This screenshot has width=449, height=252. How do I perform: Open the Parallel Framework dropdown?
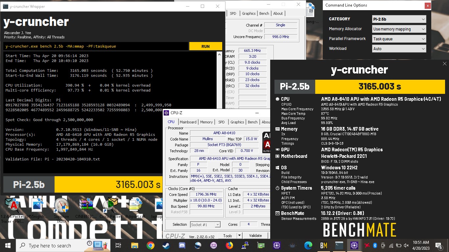point(399,39)
